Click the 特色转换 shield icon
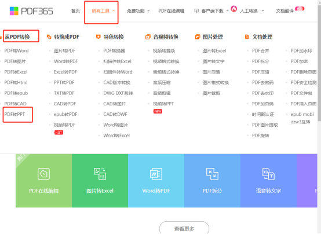This screenshot has height=234, width=321. click(x=99, y=36)
